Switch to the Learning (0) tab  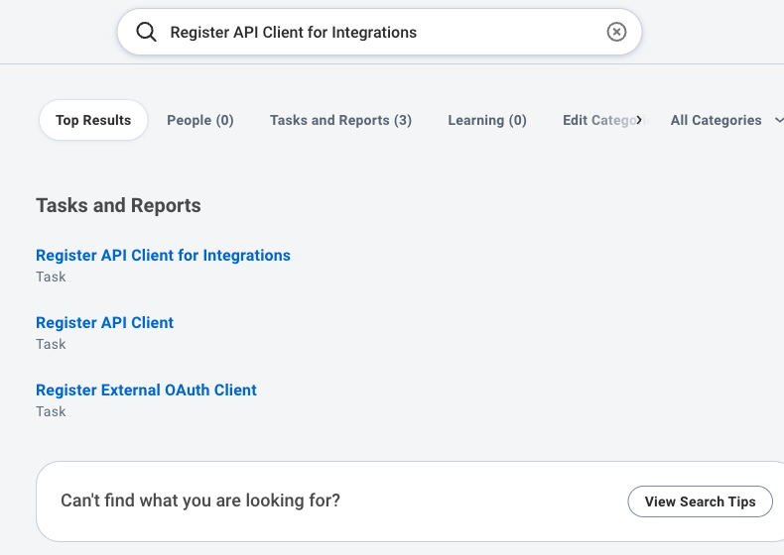pos(487,120)
